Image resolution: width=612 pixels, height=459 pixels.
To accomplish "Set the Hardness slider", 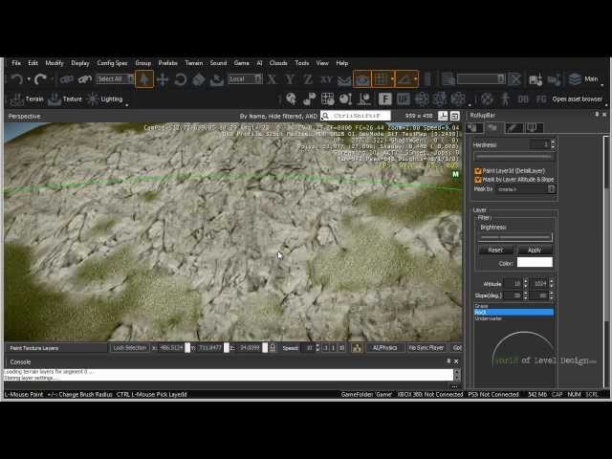I will [x=514, y=157].
